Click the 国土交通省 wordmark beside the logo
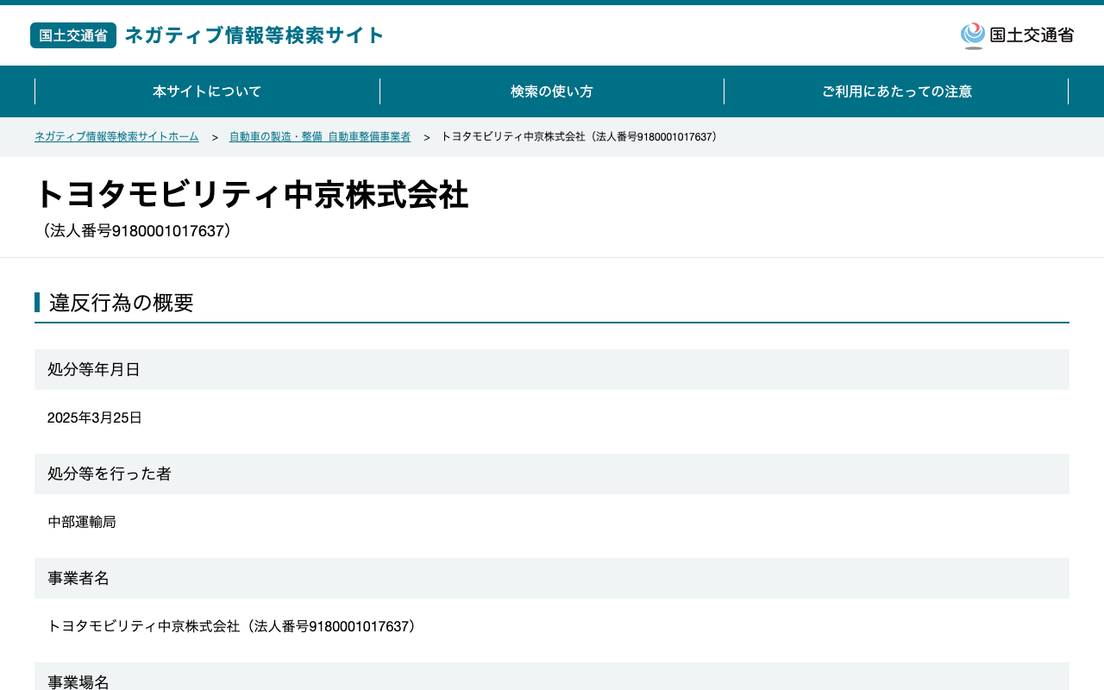Image resolution: width=1104 pixels, height=690 pixels. point(1032,35)
